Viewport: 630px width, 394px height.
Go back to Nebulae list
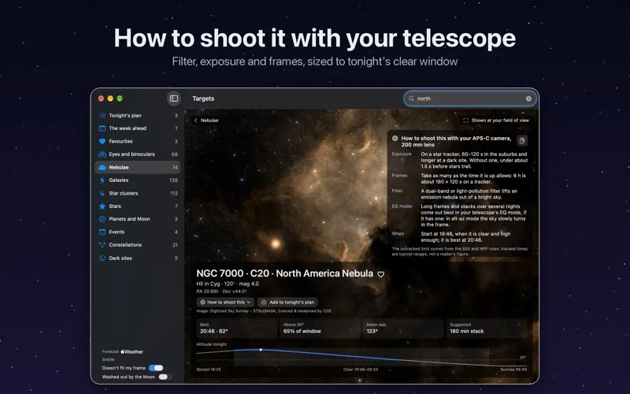pos(206,121)
